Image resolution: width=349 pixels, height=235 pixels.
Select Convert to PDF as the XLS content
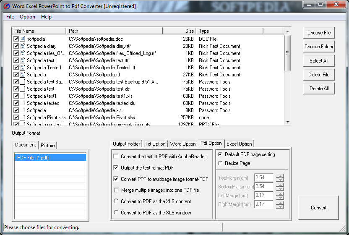tap(116, 201)
